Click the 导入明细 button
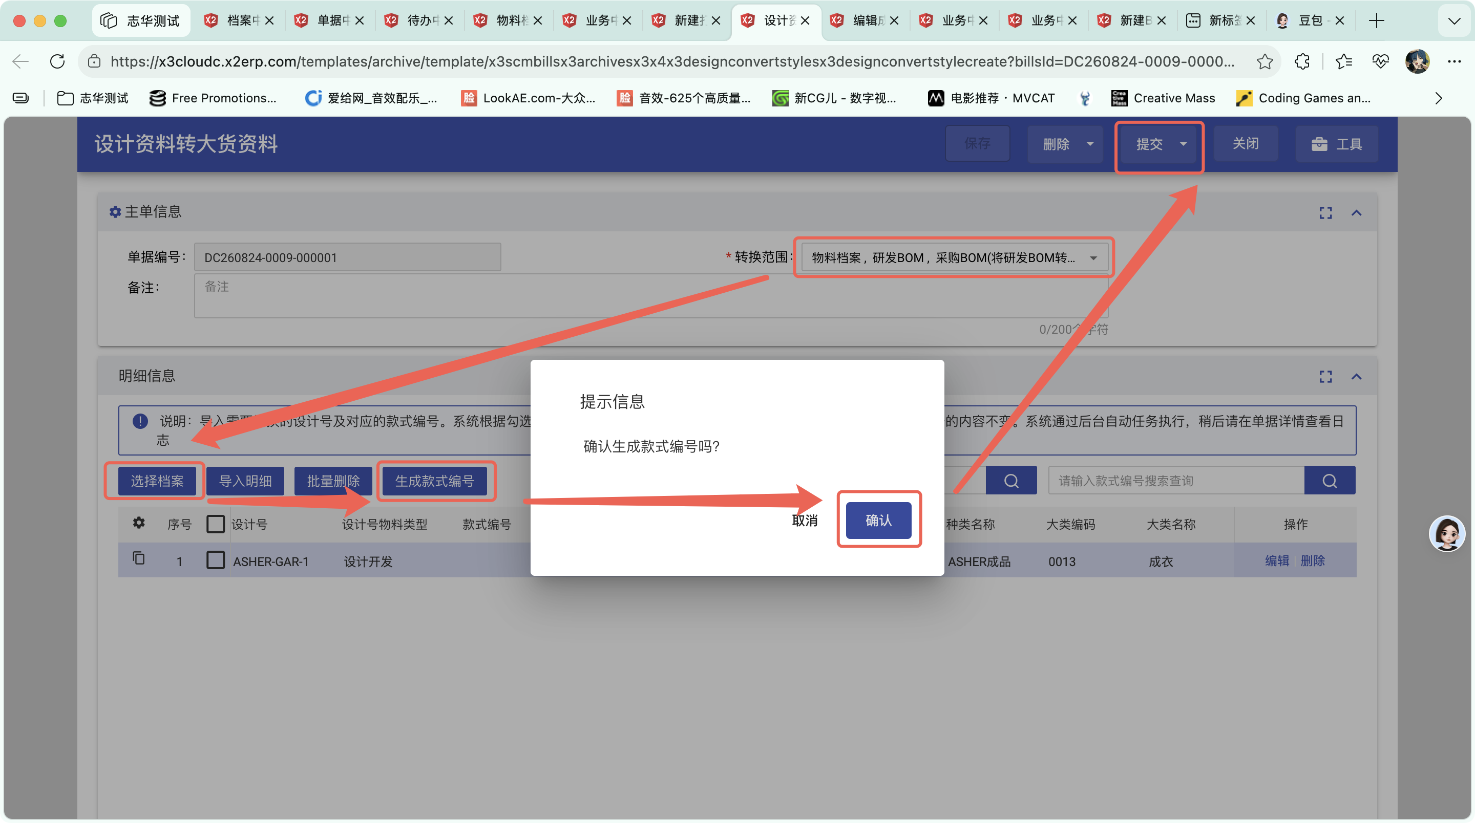The image size is (1475, 823). click(245, 481)
